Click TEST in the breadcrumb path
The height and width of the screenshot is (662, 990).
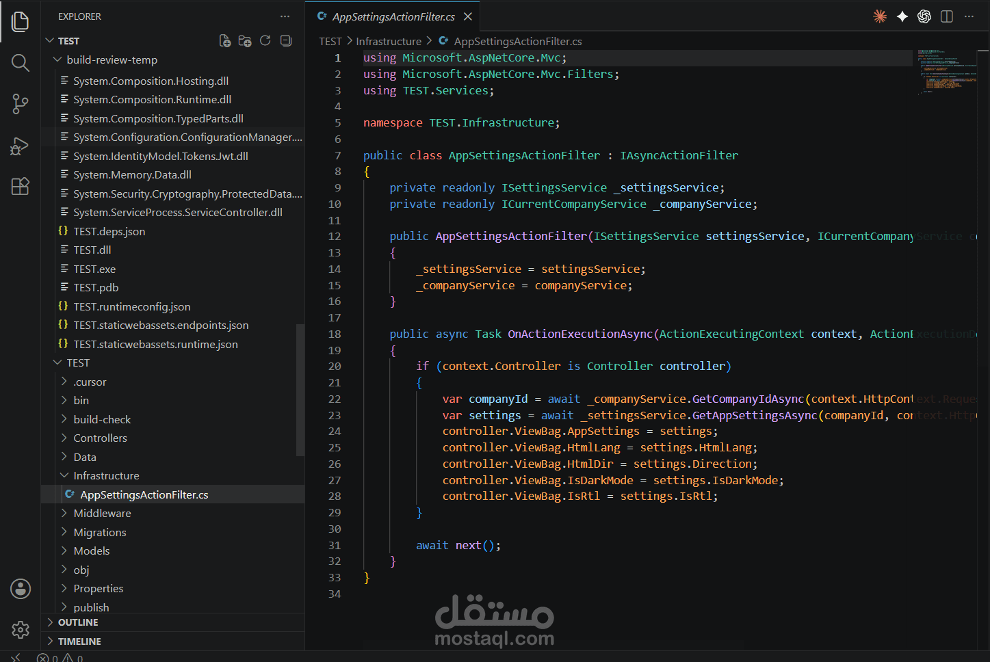330,42
